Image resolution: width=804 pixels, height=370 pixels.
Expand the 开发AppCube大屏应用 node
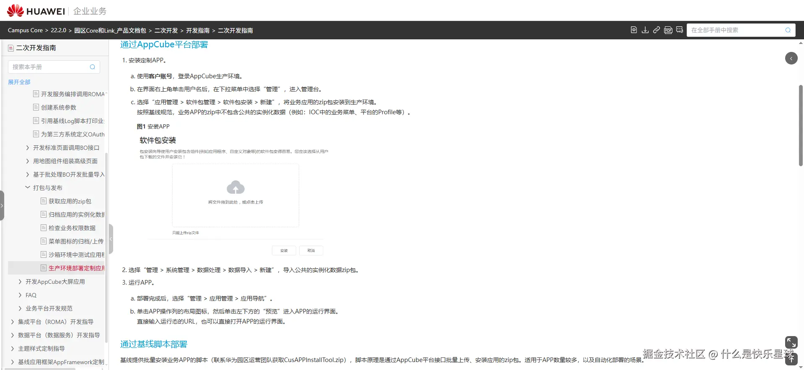click(x=20, y=282)
